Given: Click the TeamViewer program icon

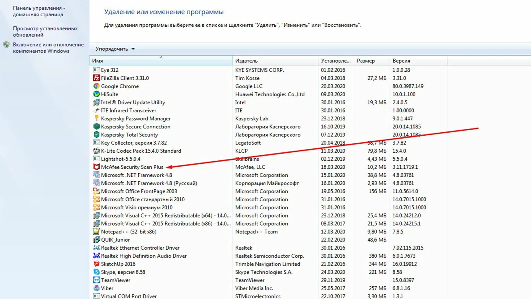Looking at the screenshot, I should [96, 280].
